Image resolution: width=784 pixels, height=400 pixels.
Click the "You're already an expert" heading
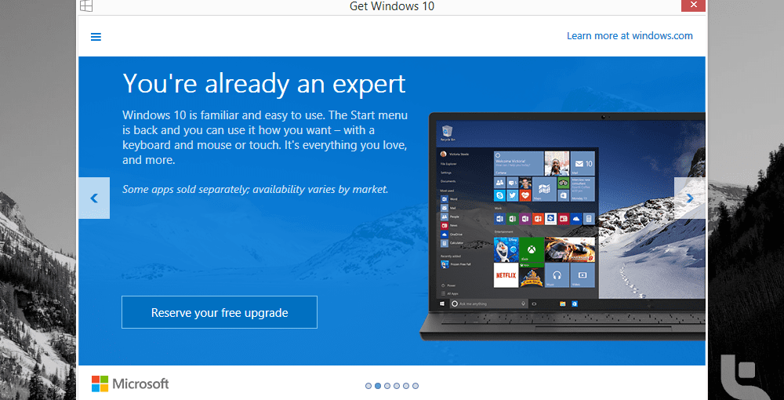click(x=264, y=84)
